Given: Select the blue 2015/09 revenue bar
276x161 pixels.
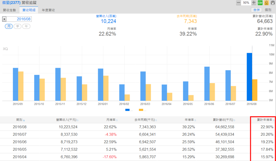Looking at the screenshot, I should pyautogui.click(x=15, y=84).
